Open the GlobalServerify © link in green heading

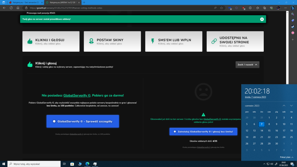77,95
